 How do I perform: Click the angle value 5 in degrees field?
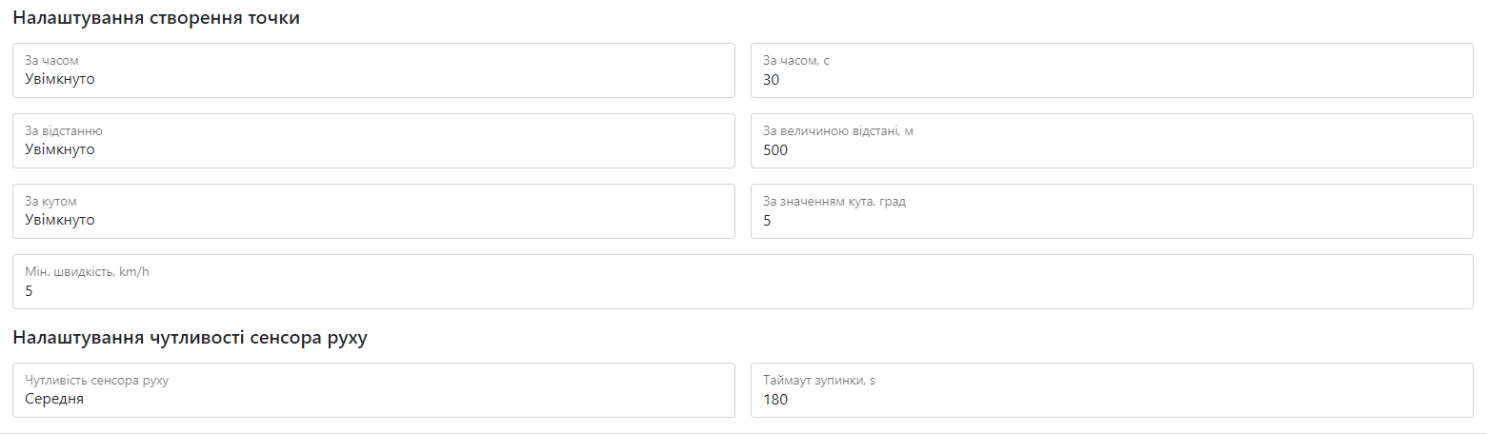pos(768,221)
